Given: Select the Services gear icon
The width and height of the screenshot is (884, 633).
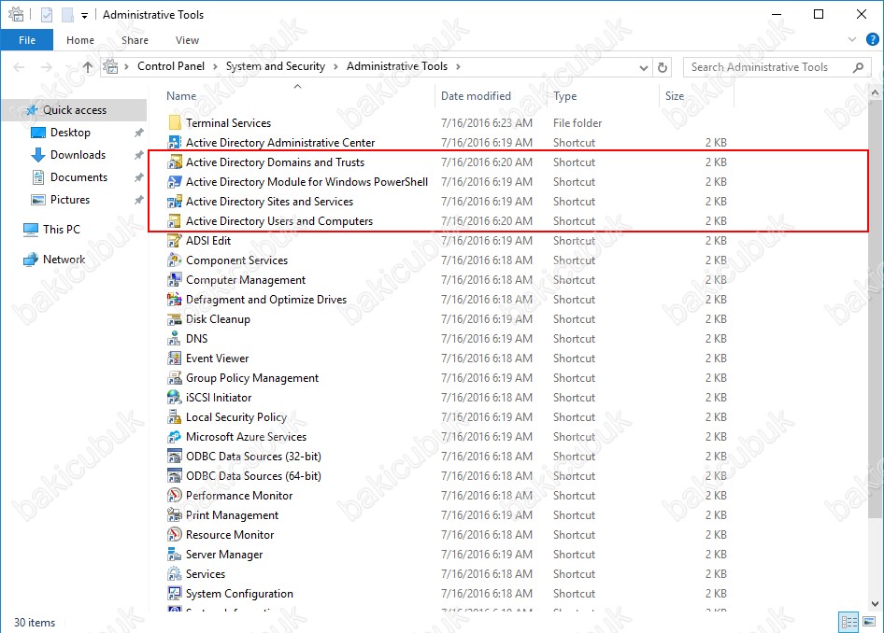Looking at the screenshot, I should [175, 574].
